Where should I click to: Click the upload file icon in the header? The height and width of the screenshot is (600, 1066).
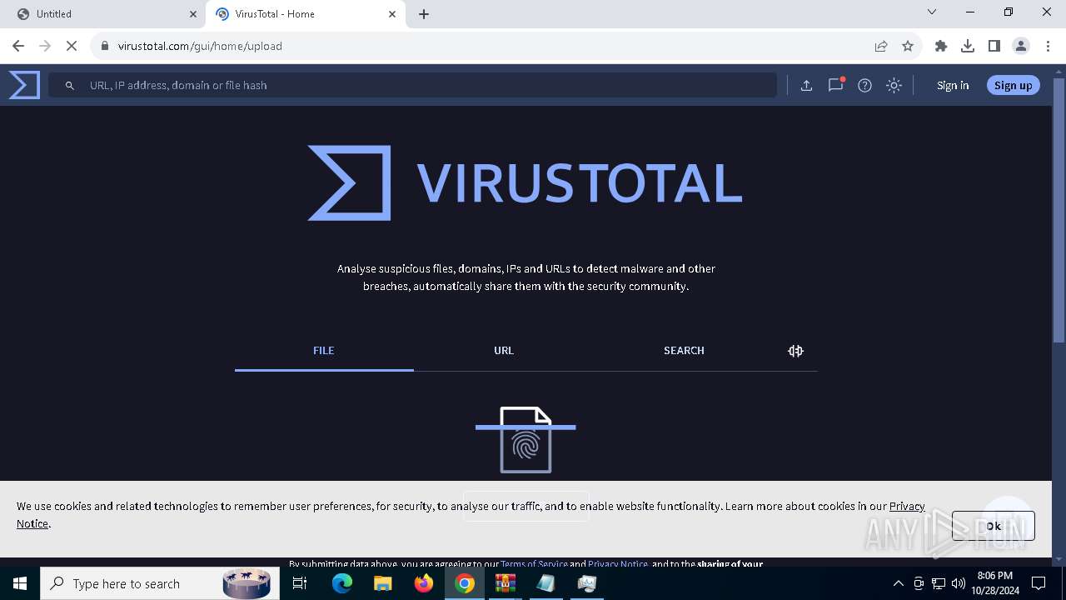[x=806, y=85]
